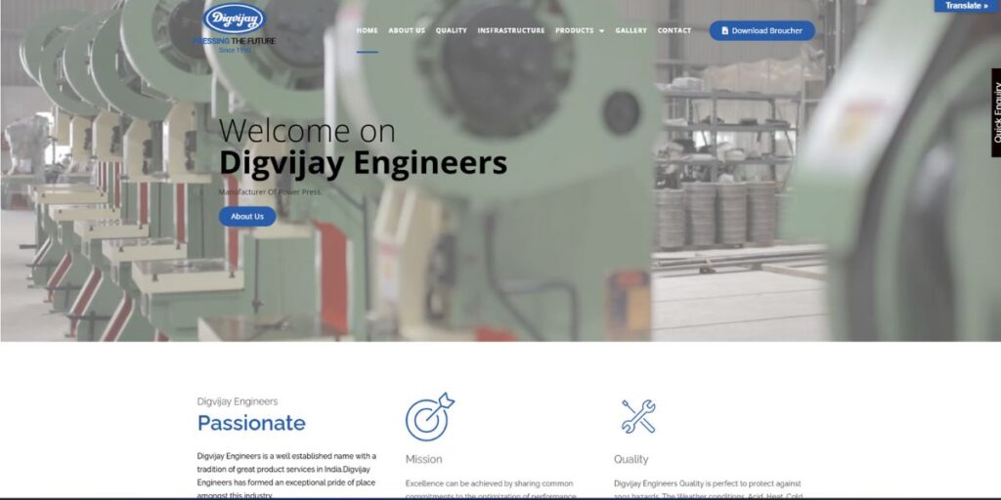The image size is (1001, 500).
Task: Click the Digvijay Engineers hero title
Action: [363, 163]
